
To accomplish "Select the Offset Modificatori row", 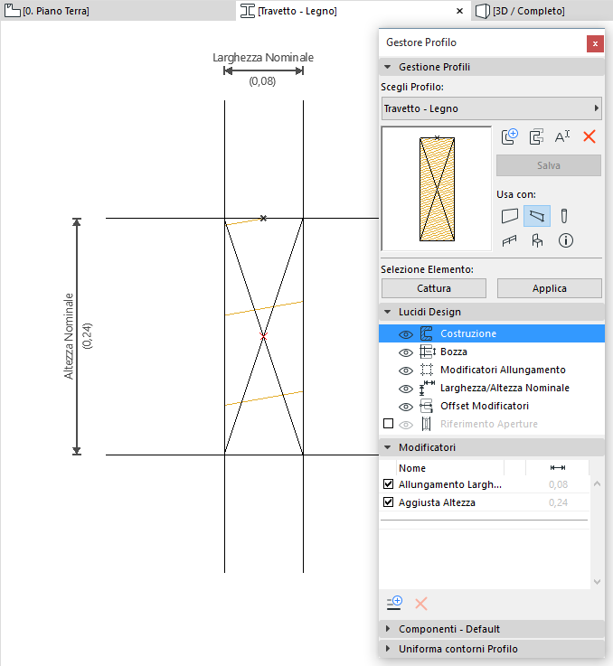I will point(492,406).
